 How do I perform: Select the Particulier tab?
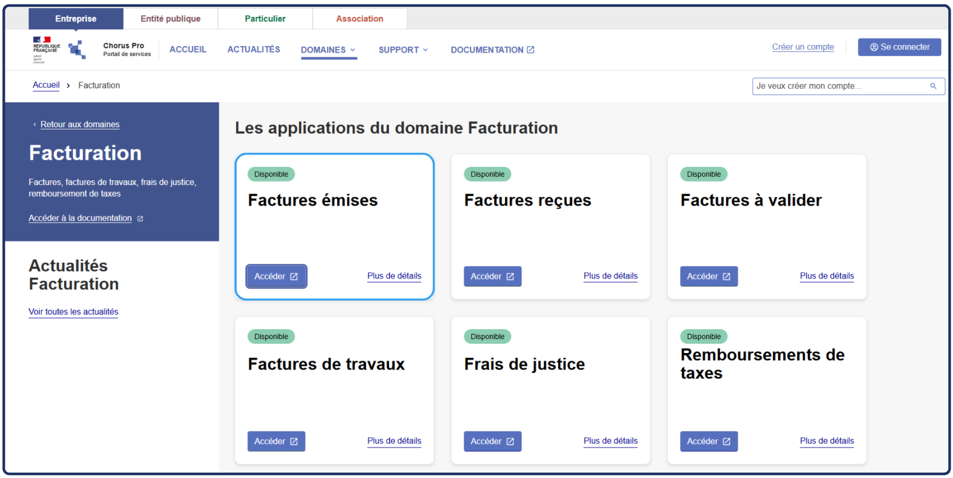(x=265, y=19)
